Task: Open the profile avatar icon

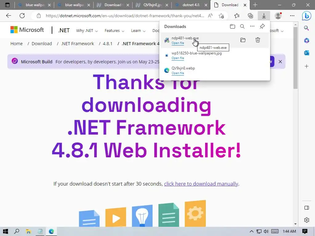Action: 278,16
